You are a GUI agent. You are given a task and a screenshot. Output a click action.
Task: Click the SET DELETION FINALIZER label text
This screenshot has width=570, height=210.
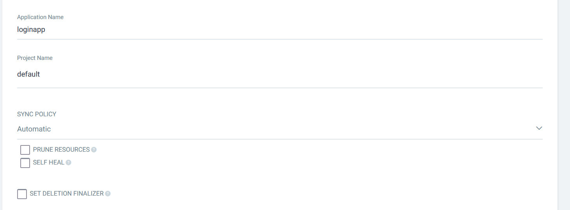coord(66,194)
